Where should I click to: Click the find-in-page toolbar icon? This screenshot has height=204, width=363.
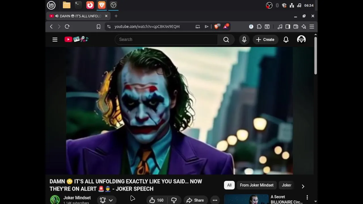point(267,27)
